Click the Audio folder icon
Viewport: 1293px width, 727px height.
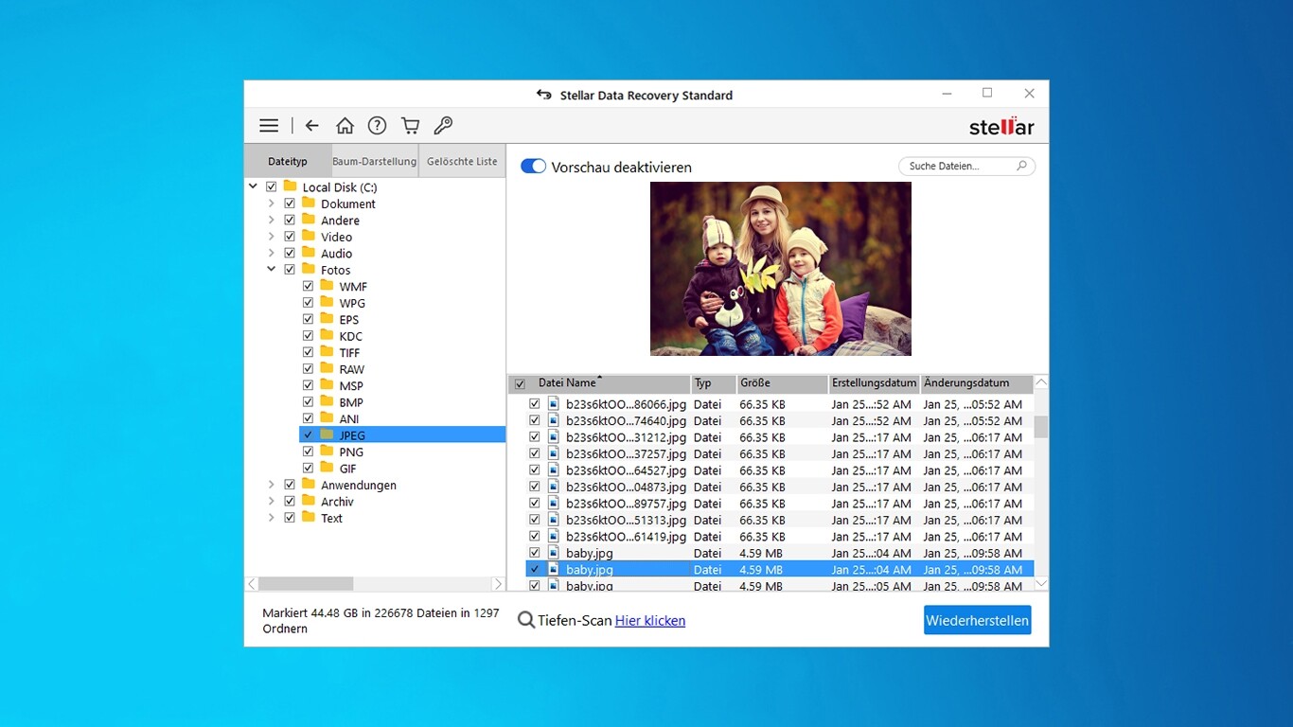point(309,253)
